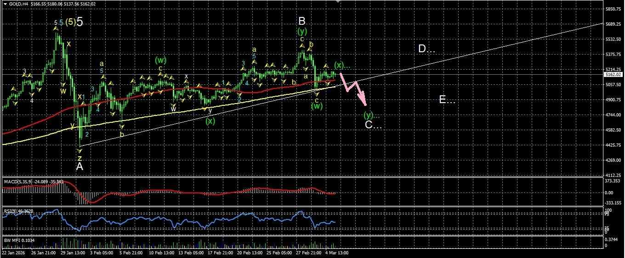Click the green (x)... label near current price
This screenshot has width=625, height=258.
(342, 65)
